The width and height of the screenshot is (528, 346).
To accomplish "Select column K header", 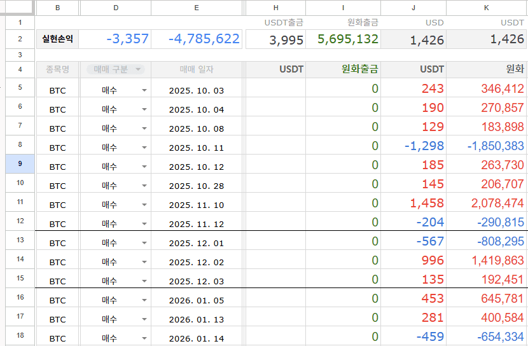I will click(487, 8).
